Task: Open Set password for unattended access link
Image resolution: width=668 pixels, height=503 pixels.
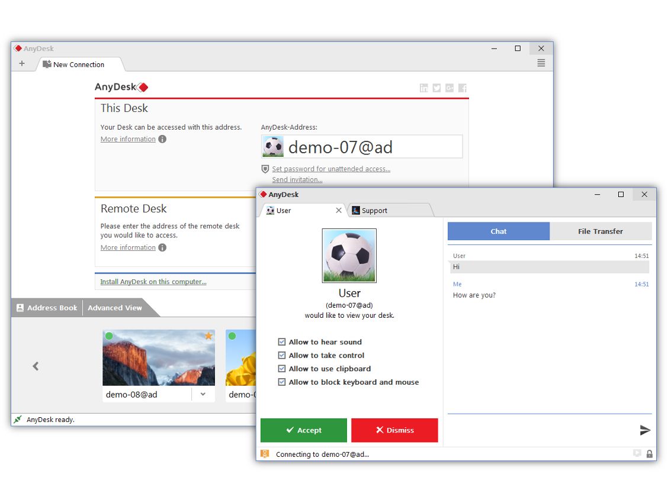Action: (x=330, y=169)
